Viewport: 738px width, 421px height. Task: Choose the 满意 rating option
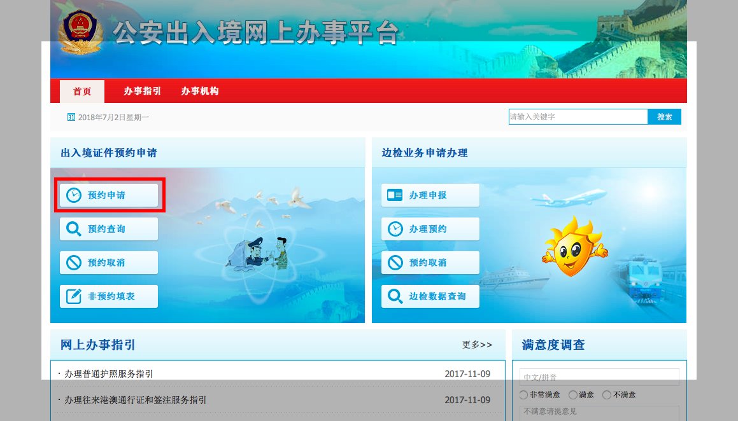tap(572, 395)
